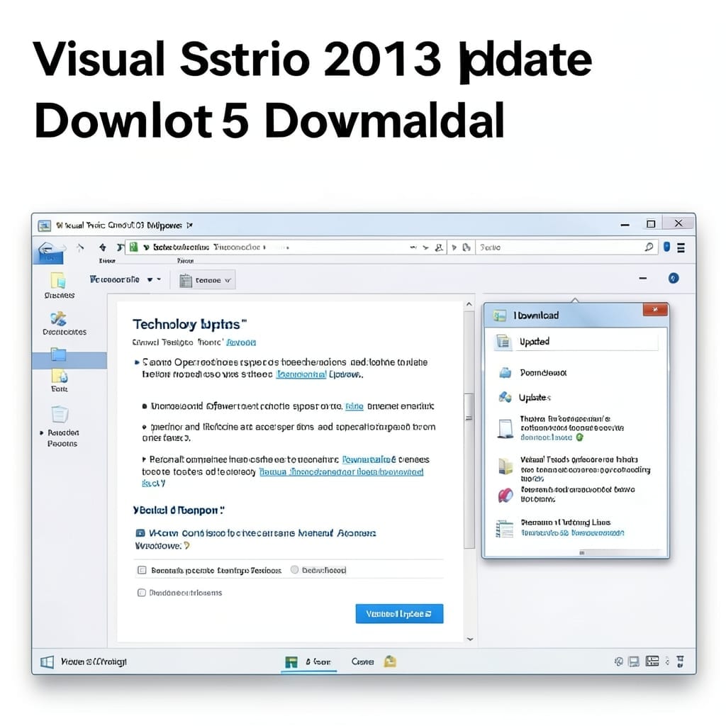Click the scroll up arrow of content pane
This screenshot has height=726, width=726.
[469, 304]
